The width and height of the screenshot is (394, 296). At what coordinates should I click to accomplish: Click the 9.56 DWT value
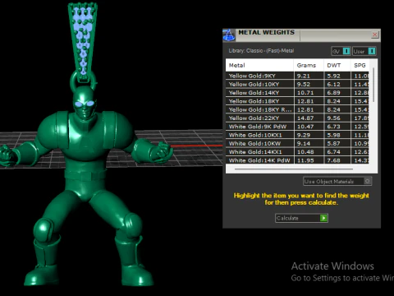point(333,118)
